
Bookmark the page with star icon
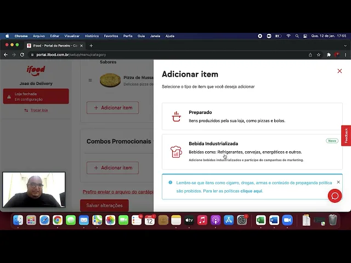pos(319,55)
